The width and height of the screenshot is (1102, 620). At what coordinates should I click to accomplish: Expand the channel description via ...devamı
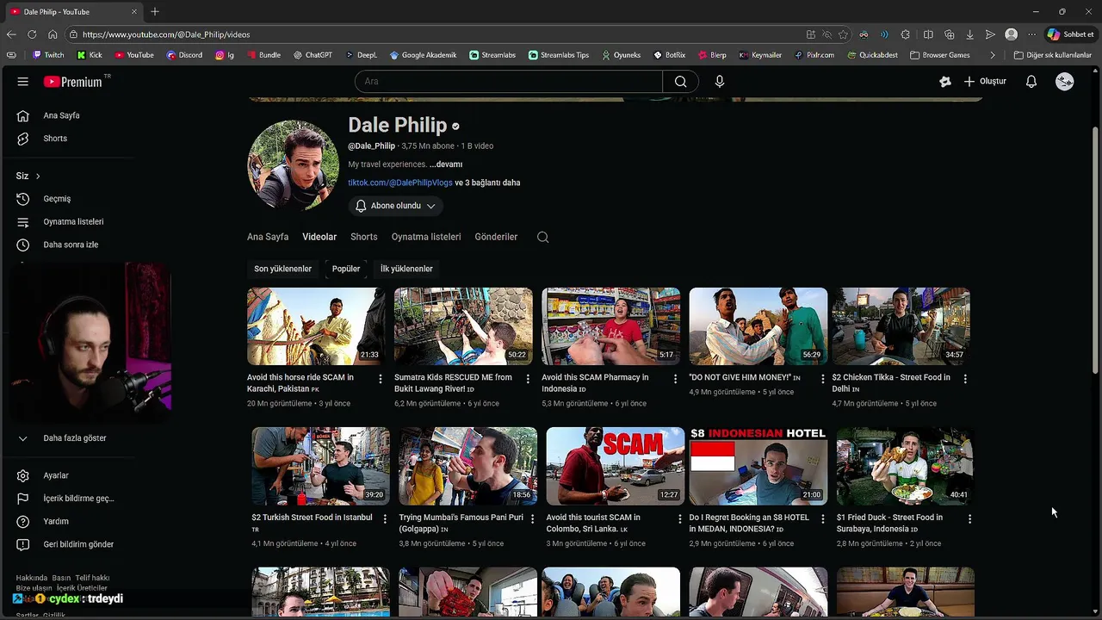(x=446, y=164)
